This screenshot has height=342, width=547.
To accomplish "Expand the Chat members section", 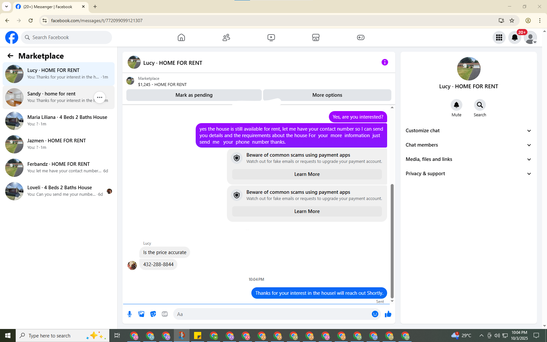I will click(469, 145).
